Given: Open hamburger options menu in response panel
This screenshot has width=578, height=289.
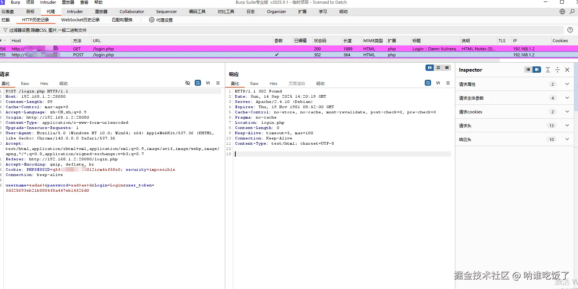Looking at the screenshot, I should point(448,83).
